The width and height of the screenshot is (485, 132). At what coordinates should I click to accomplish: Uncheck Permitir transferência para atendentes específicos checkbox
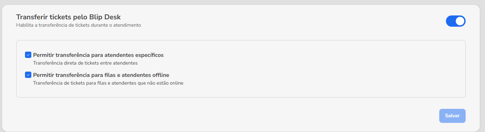[28, 55]
